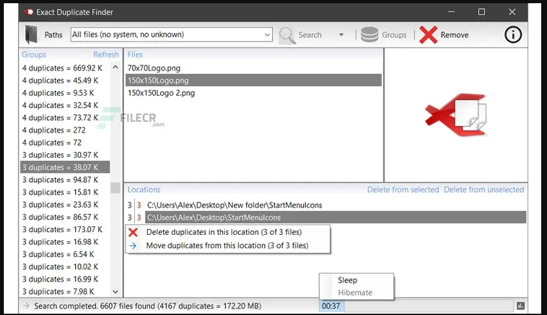Image resolution: width=547 pixels, height=315 pixels.
Task: Select the New folder\StartMenuIcons location
Action: (235, 205)
